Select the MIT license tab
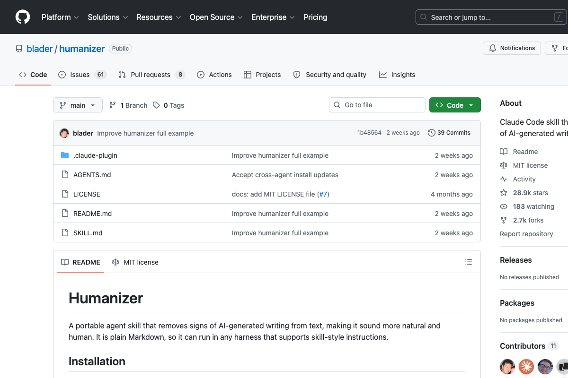Viewport: 568px width, 378px height. click(x=135, y=262)
